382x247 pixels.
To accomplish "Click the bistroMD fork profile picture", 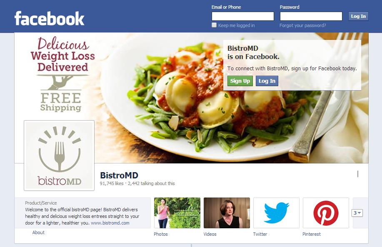I will (59, 156).
